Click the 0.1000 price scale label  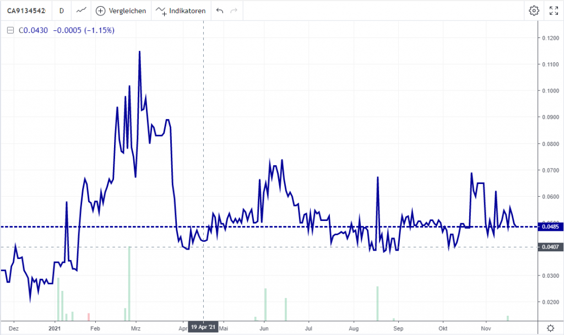[x=549, y=91]
